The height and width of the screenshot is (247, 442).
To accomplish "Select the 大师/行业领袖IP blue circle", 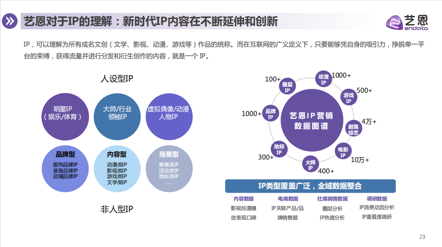I will [117, 113].
